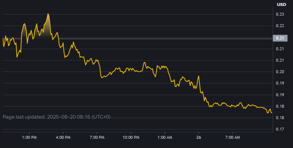Click the 7:00 AM time label
Viewport: 293px width, 148px height.
233,137
